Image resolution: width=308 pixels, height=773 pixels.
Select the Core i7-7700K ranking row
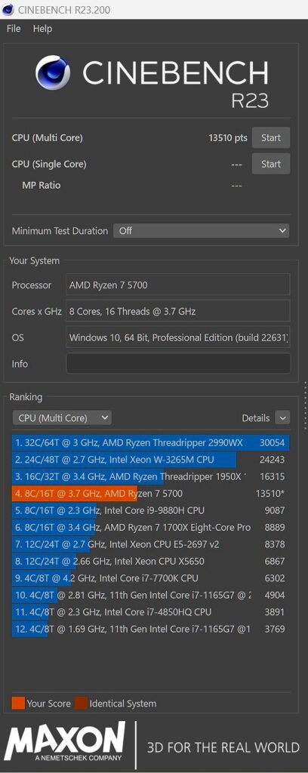pyautogui.click(x=151, y=577)
